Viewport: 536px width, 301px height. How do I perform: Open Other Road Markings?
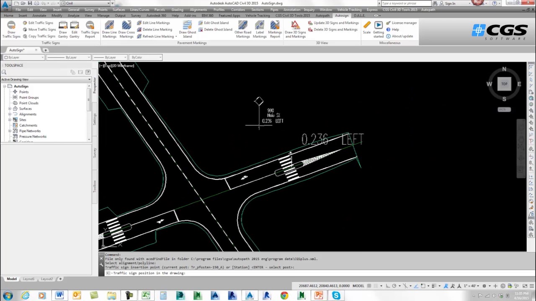pos(243,29)
